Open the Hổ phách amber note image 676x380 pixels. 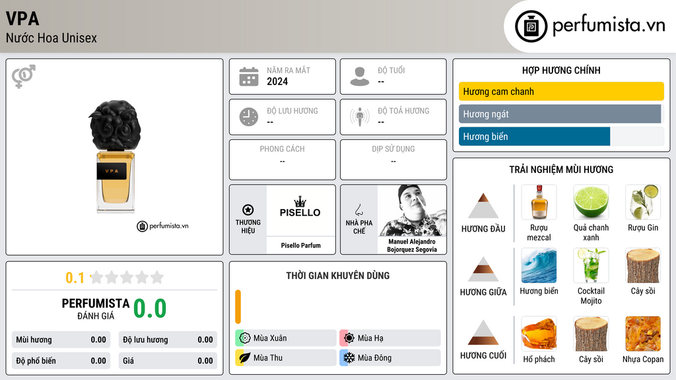point(539,334)
